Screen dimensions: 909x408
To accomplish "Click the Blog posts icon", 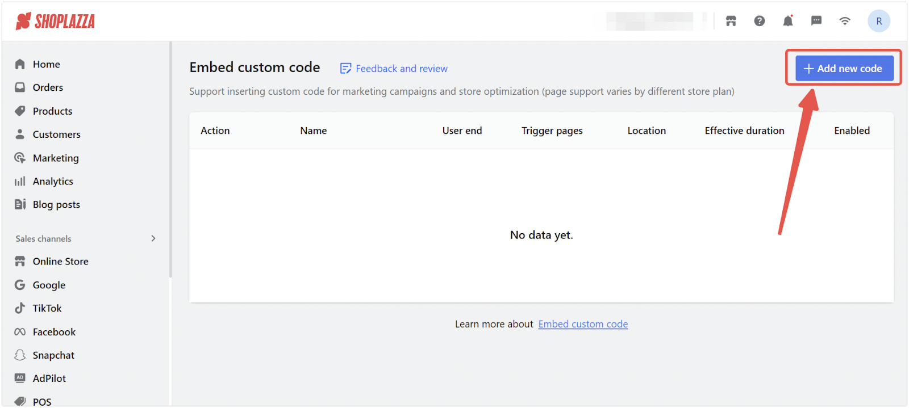I will coord(20,204).
